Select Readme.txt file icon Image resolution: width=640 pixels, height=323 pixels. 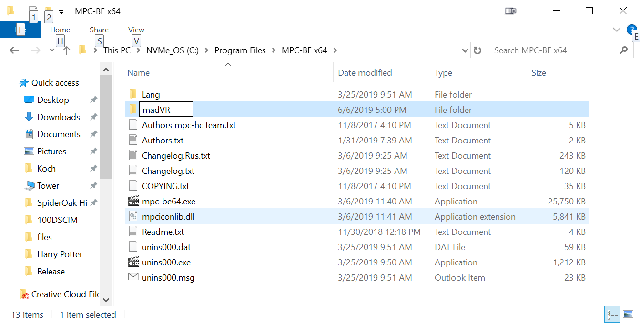point(133,232)
